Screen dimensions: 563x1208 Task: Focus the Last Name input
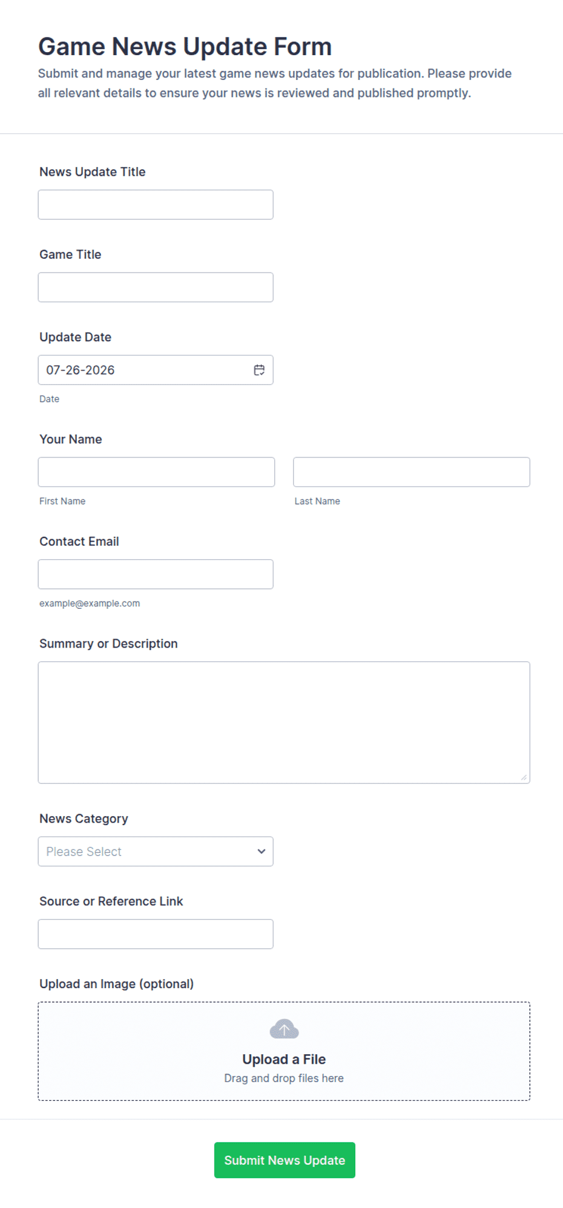(412, 472)
